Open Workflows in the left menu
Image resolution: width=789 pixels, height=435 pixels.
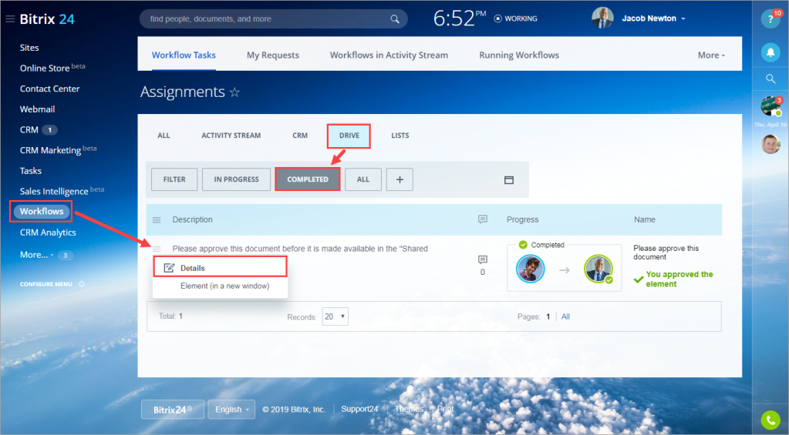41,212
